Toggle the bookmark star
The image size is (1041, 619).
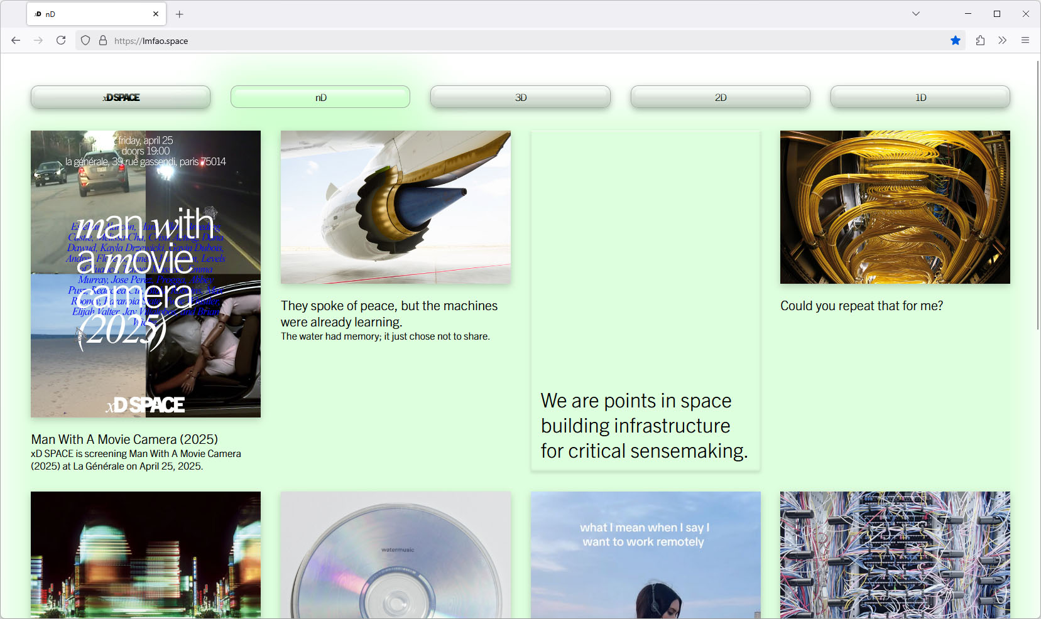(x=956, y=40)
